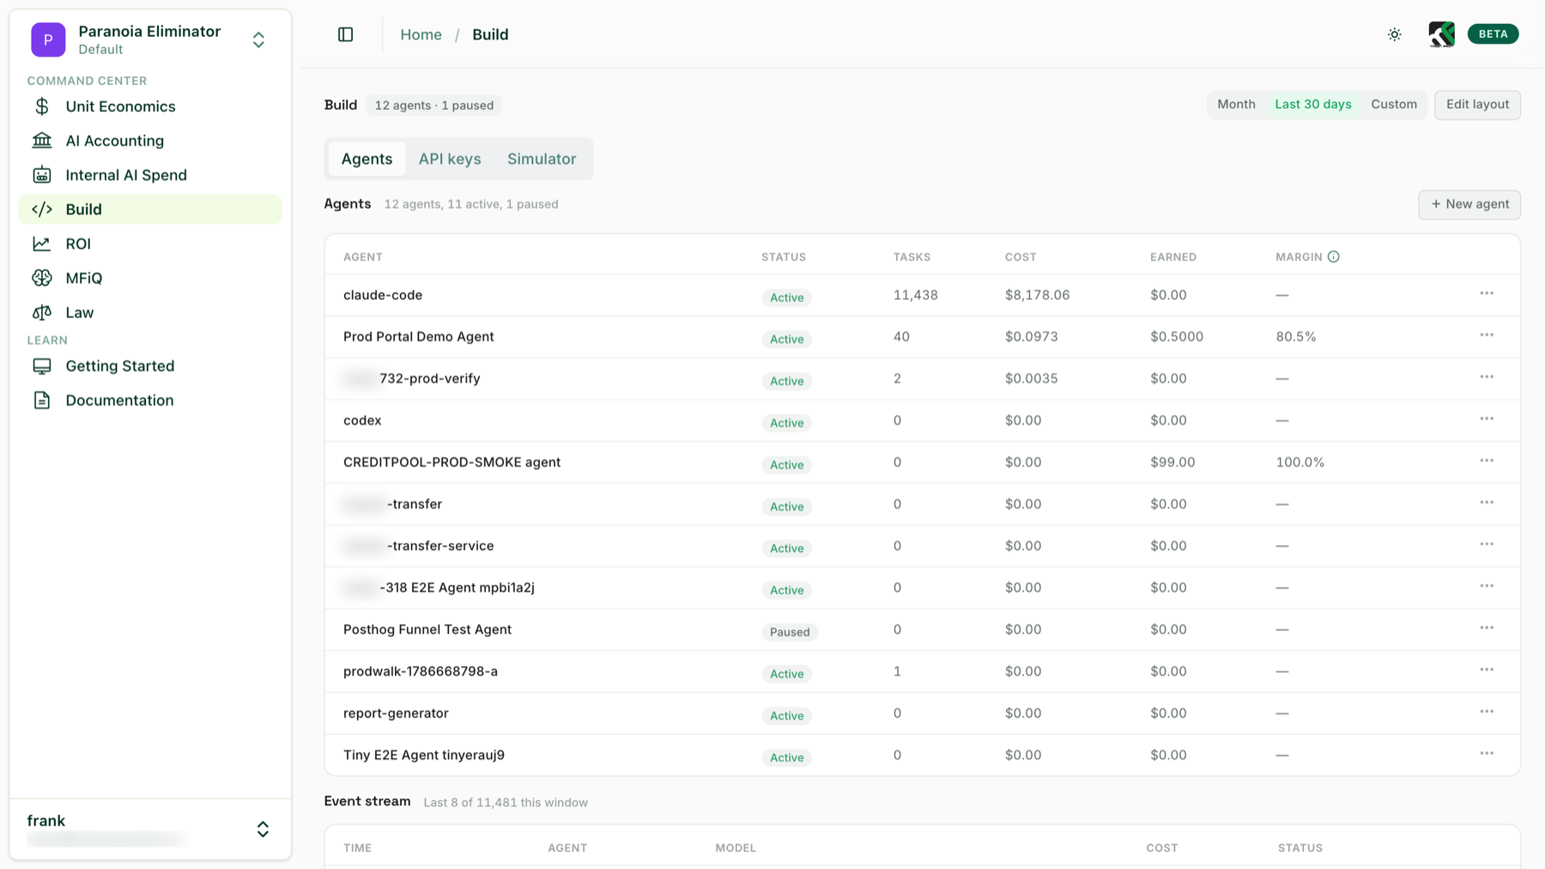Select the Month time range

pos(1236,105)
